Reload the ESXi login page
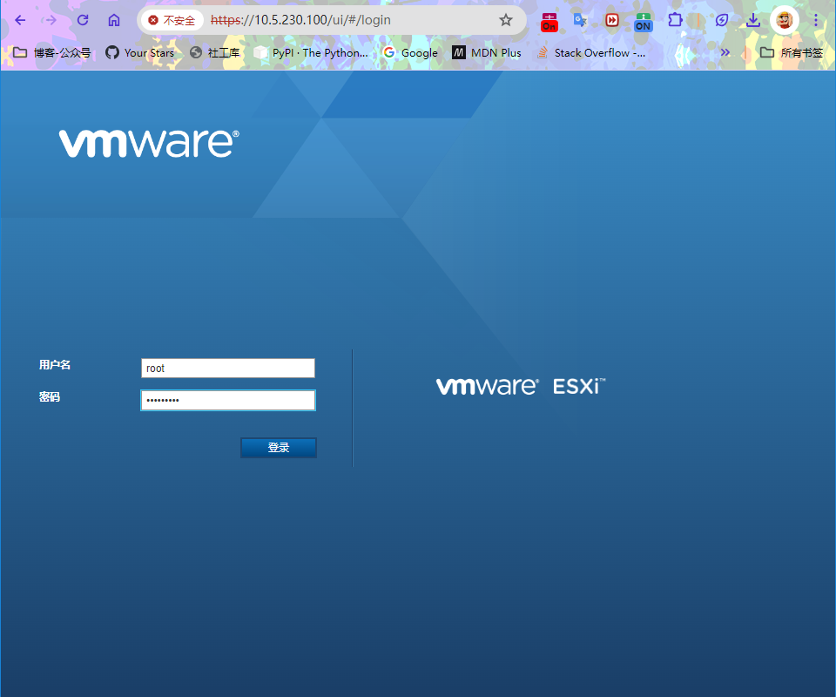This screenshot has width=836, height=697. point(83,20)
